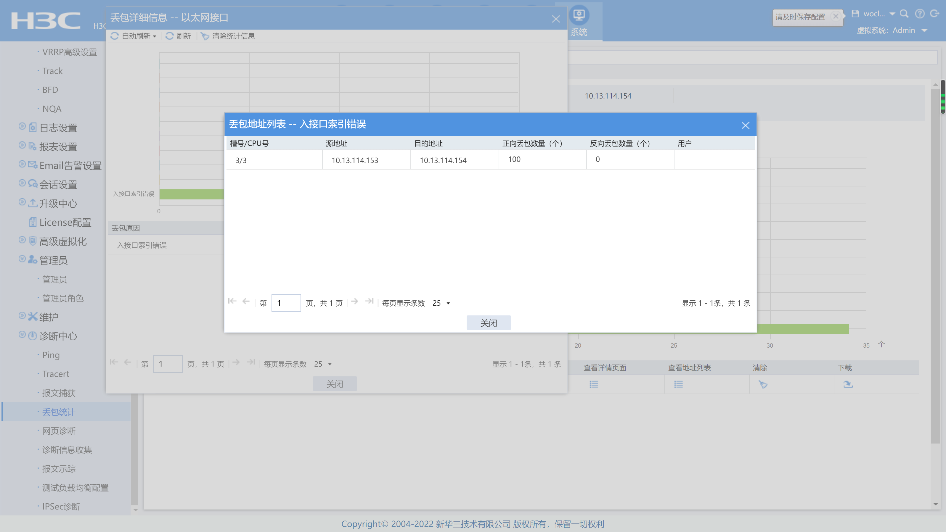The width and height of the screenshot is (946, 532).
Task: Open the 系统 tab in top navigation
Action: pos(579,21)
